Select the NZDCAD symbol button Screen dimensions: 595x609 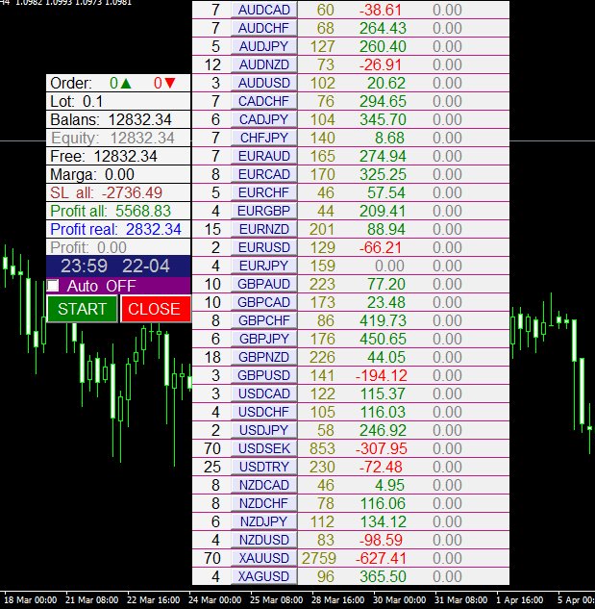[264, 485]
